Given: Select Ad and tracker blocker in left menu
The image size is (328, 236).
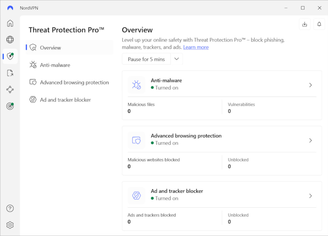Looking at the screenshot, I should [69, 100].
